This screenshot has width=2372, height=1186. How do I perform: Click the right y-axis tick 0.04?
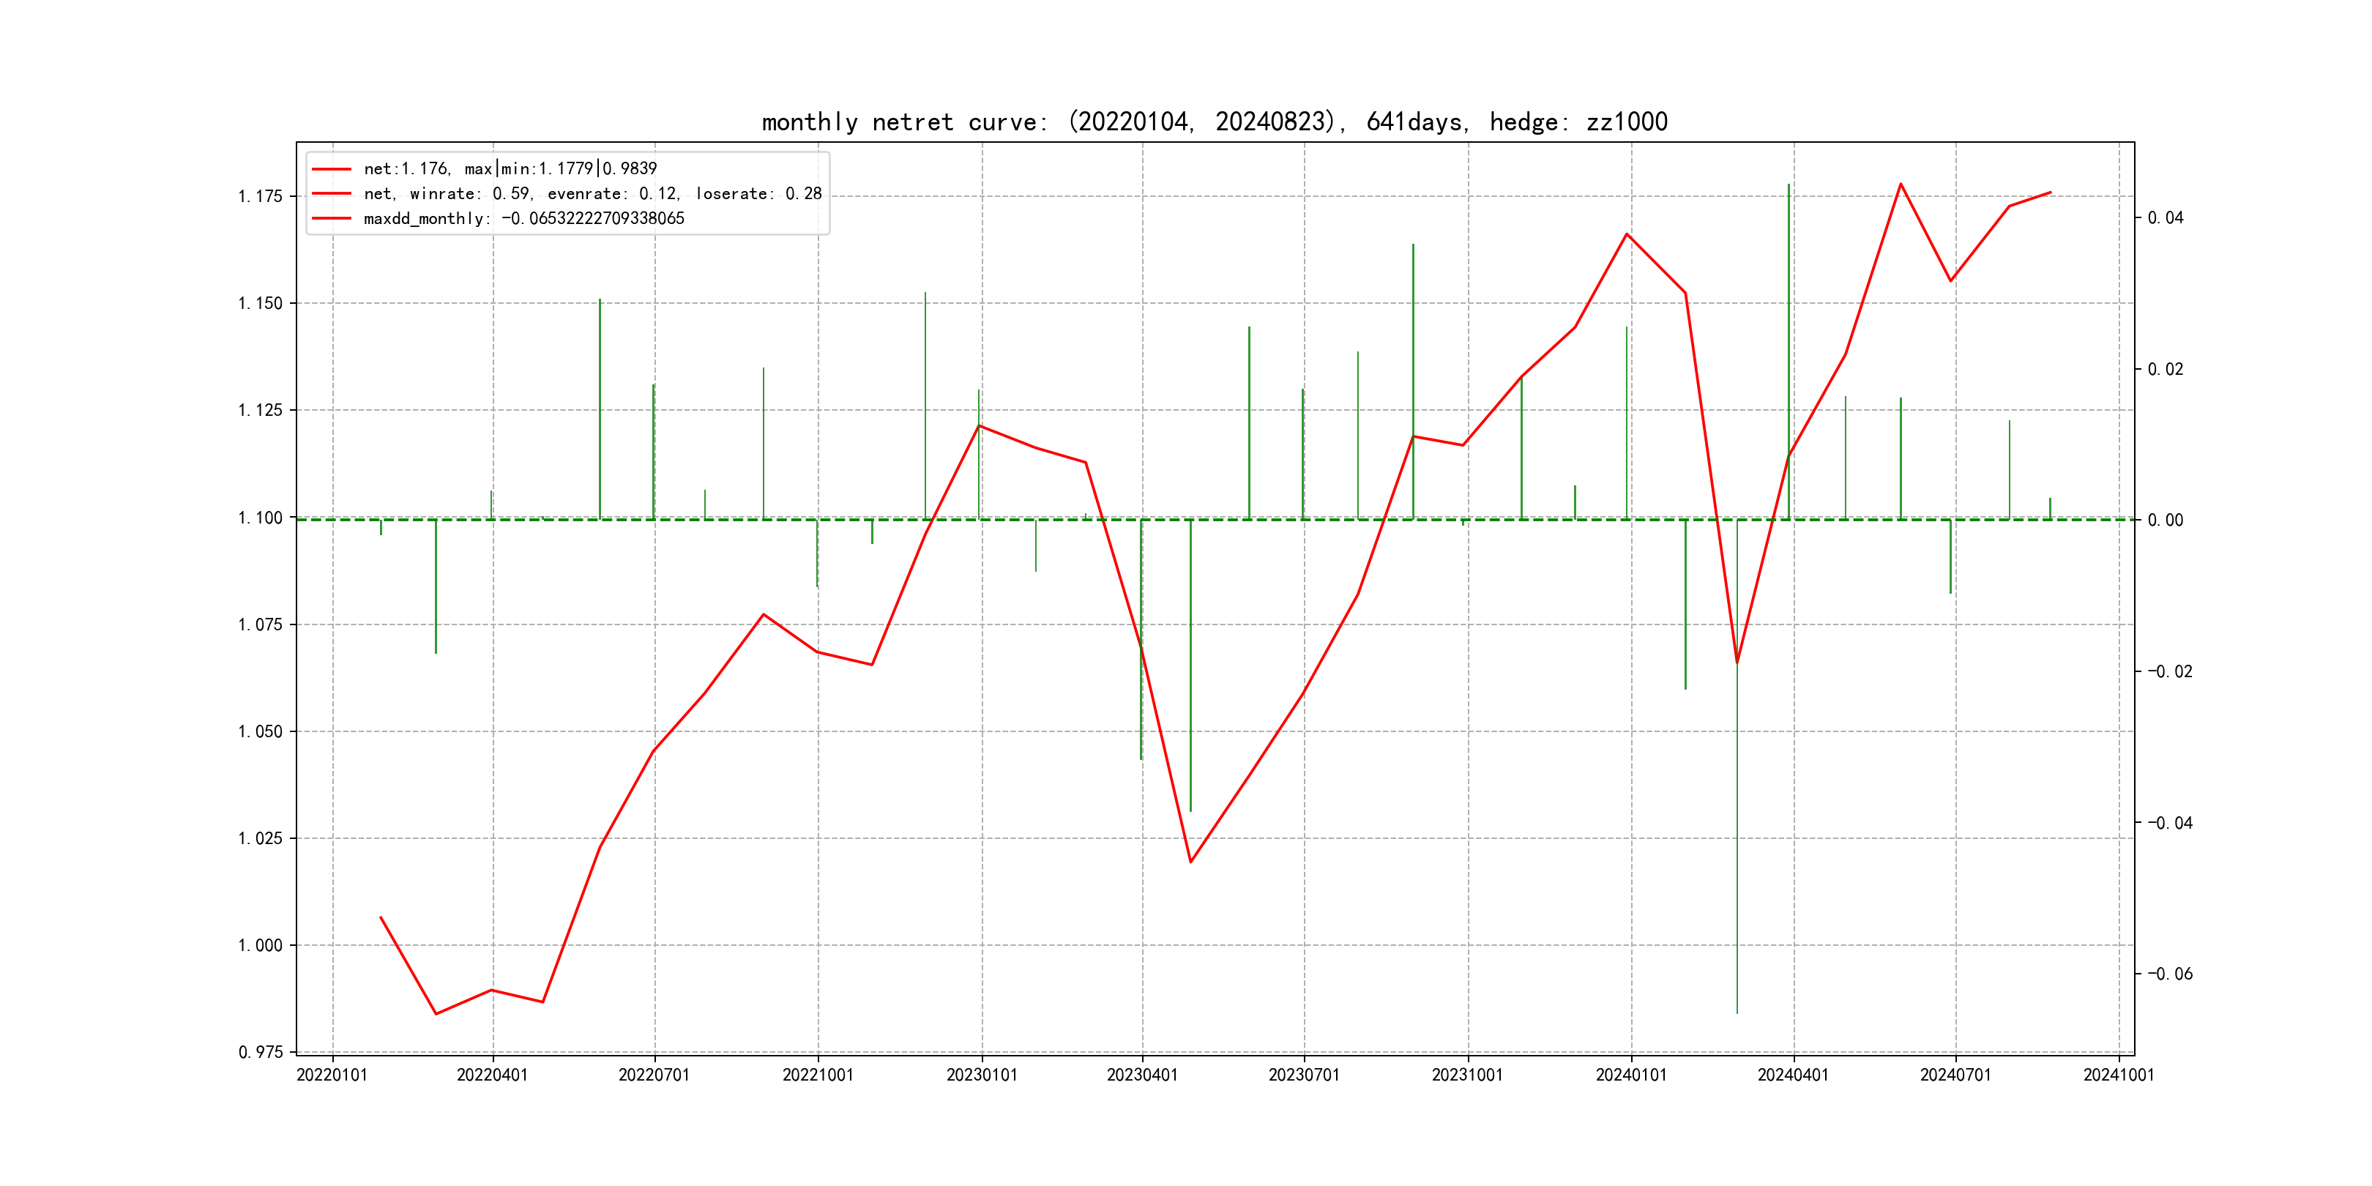[2166, 217]
